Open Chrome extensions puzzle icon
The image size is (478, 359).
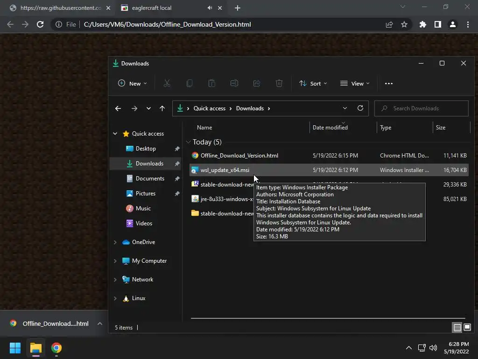tap(422, 24)
